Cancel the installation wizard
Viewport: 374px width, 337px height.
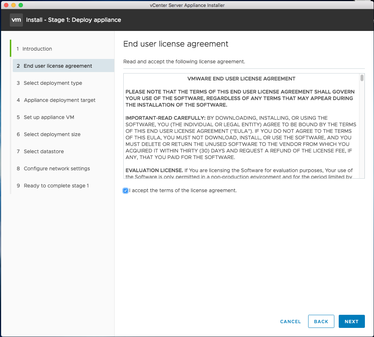coord(290,321)
